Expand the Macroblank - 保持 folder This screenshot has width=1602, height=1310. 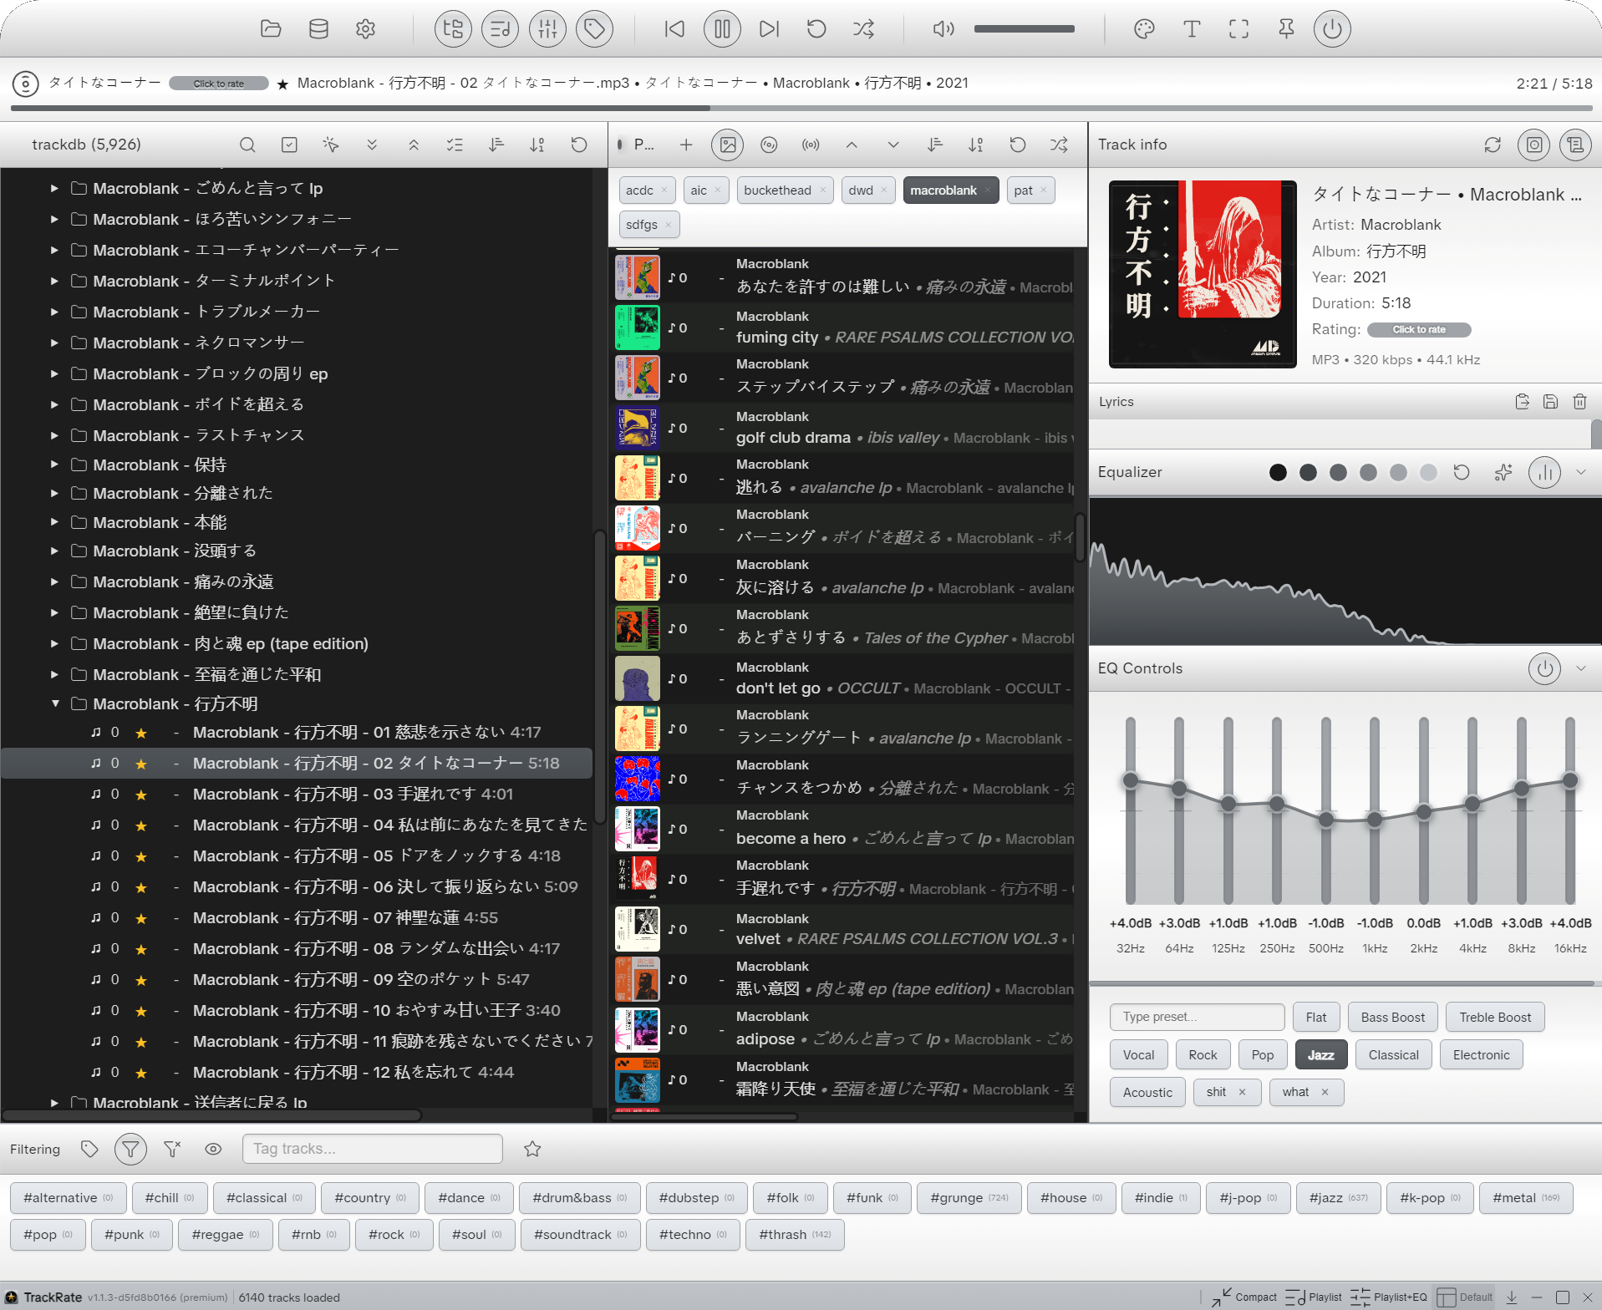55,465
